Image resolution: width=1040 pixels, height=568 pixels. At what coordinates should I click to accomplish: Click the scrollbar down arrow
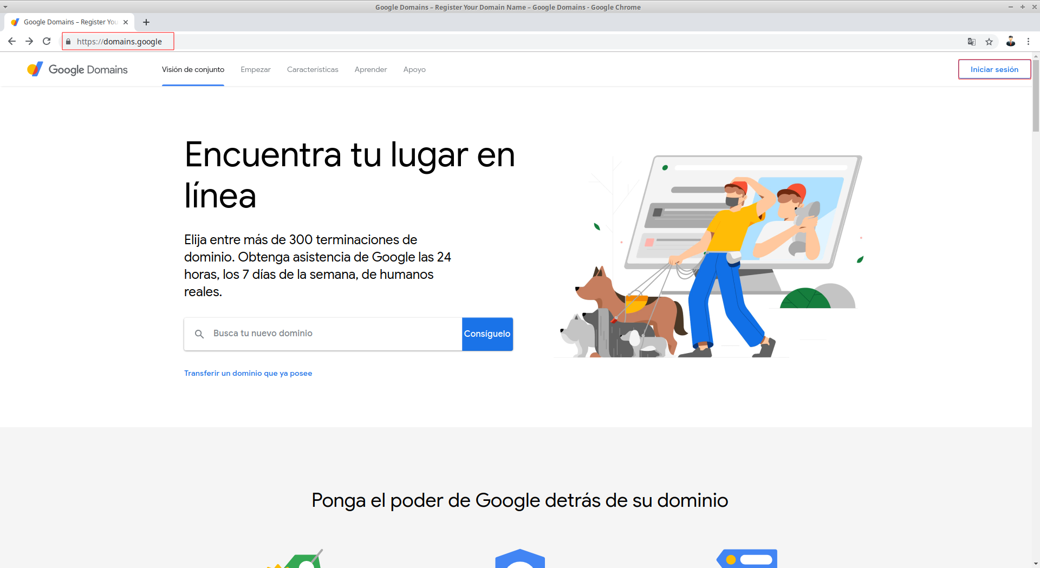1036,564
